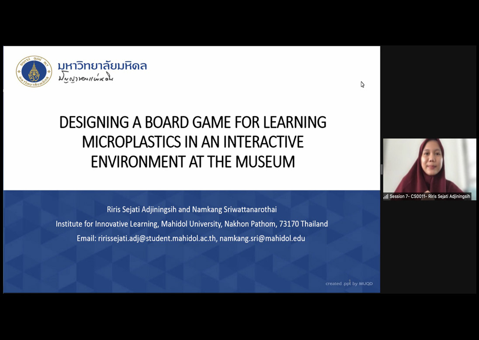479x340 pixels.
Task: Click the Thai university name heading
Action: tap(102, 66)
